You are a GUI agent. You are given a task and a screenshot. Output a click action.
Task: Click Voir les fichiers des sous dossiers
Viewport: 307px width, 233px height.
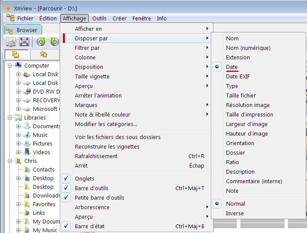136,137
